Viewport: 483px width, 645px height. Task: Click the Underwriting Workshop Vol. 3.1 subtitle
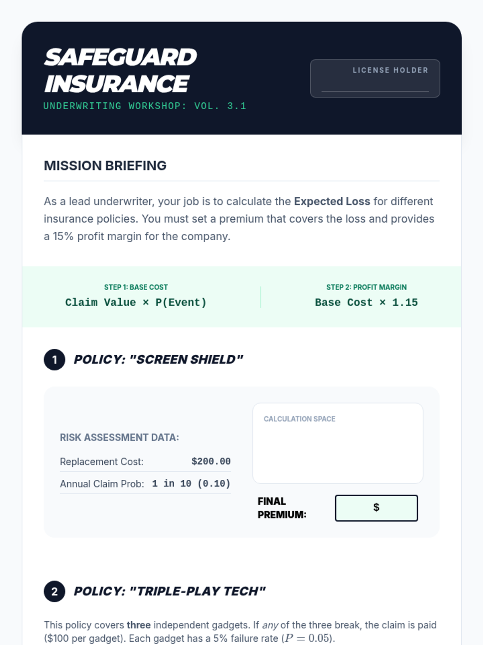click(144, 106)
